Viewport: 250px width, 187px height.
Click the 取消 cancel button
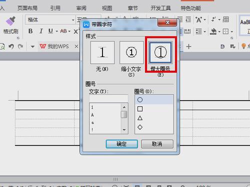coord(157,144)
